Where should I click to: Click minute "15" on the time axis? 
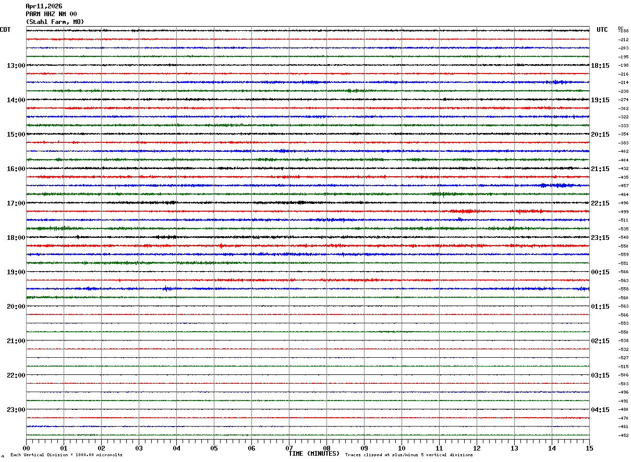tap(589, 448)
